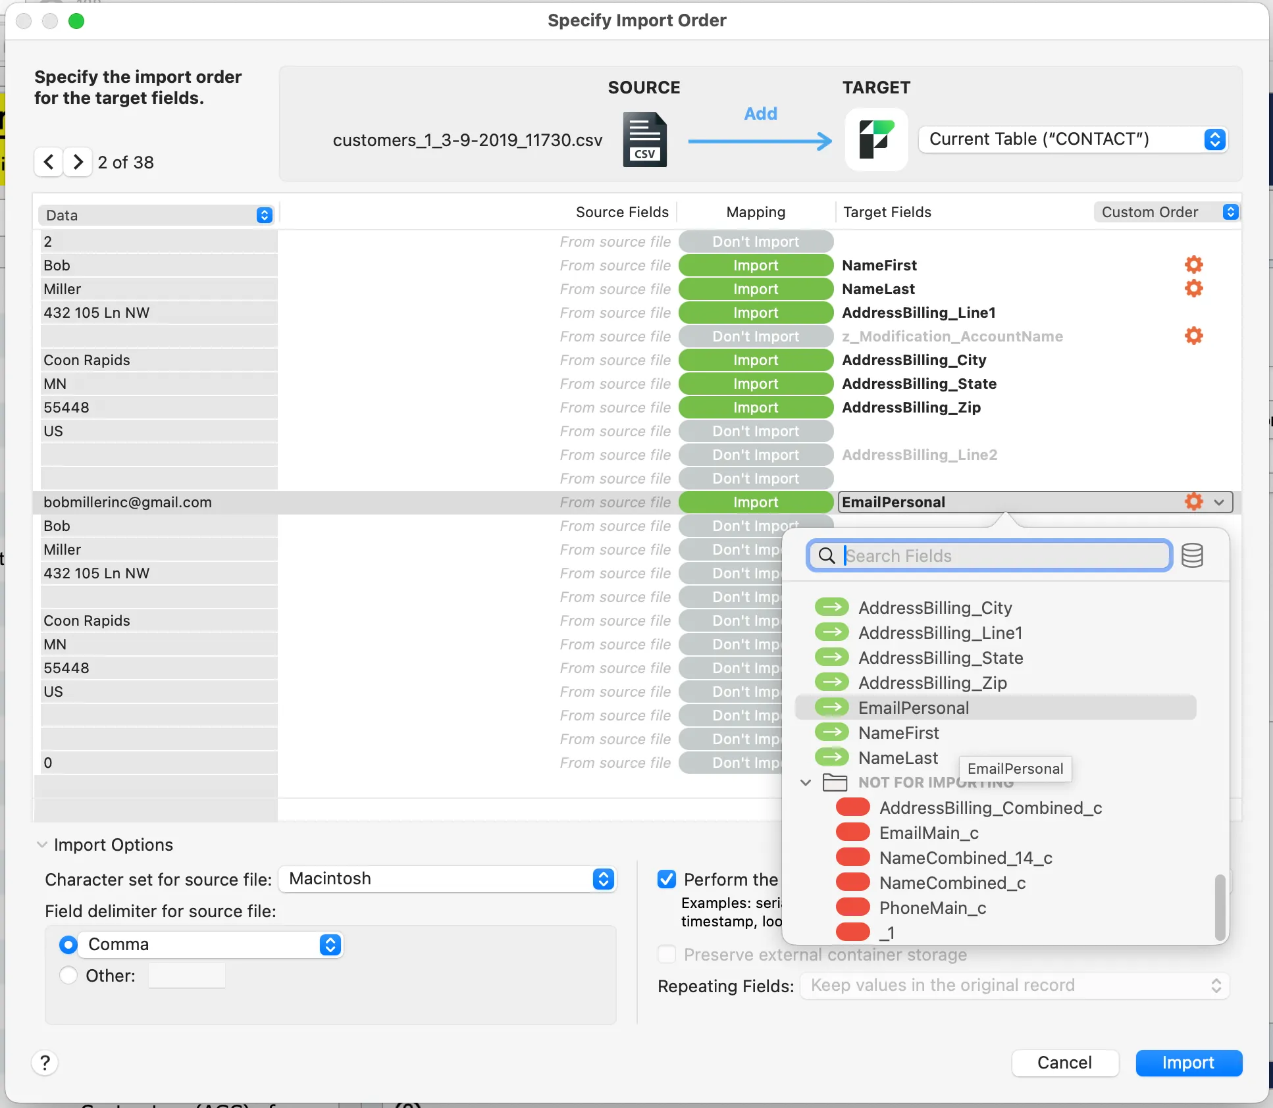Screen dimensions: 1273x1108
Task: Open gear options for z_Modification_AccountName
Action: [1193, 336]
